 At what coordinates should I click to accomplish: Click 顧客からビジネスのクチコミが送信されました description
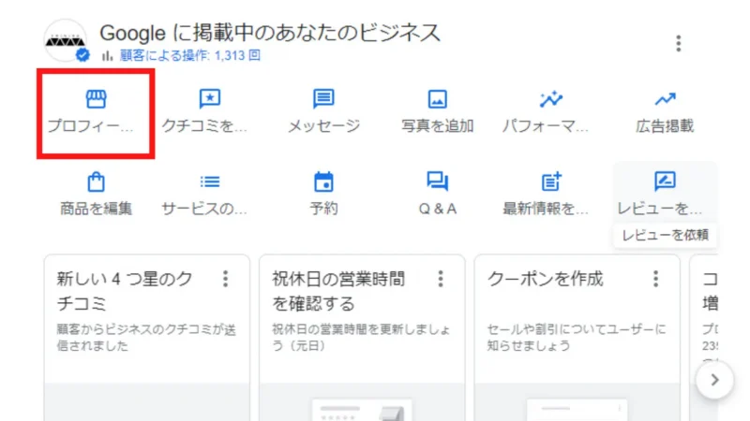point(146,338)
